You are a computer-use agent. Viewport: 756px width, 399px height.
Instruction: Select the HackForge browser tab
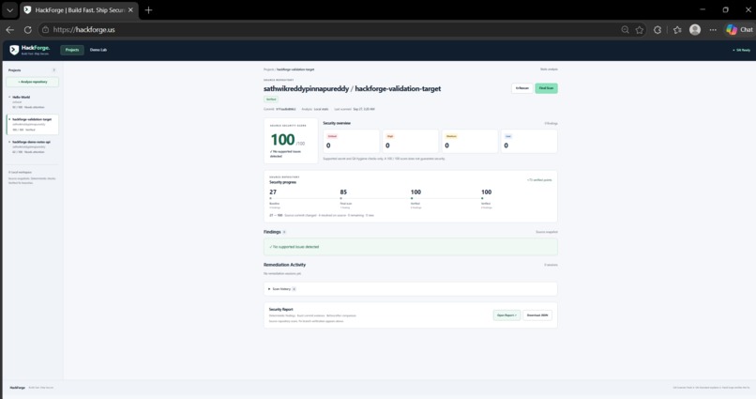(80, 9)
